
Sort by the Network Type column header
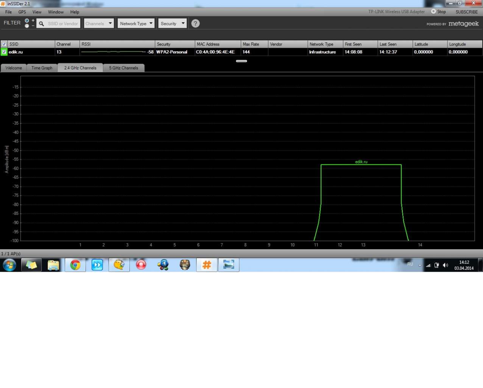click(x=325, y=44)
